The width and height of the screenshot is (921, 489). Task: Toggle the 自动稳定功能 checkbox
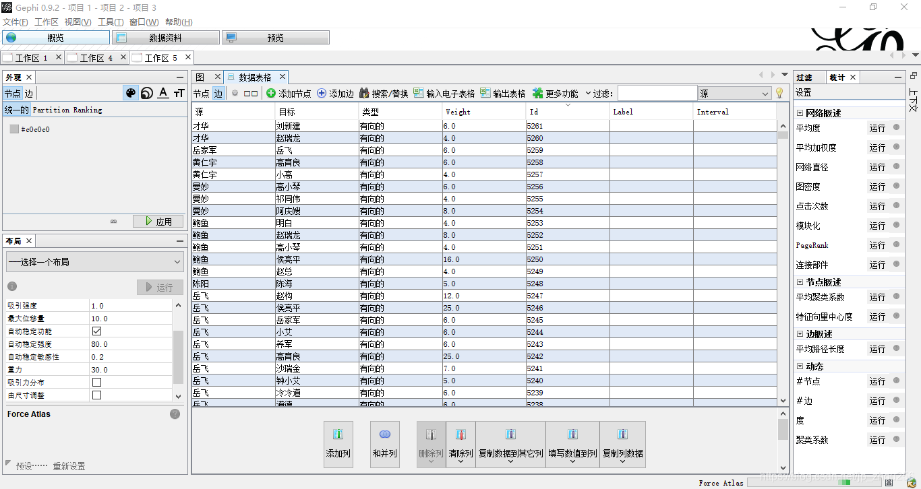point(96,331)
